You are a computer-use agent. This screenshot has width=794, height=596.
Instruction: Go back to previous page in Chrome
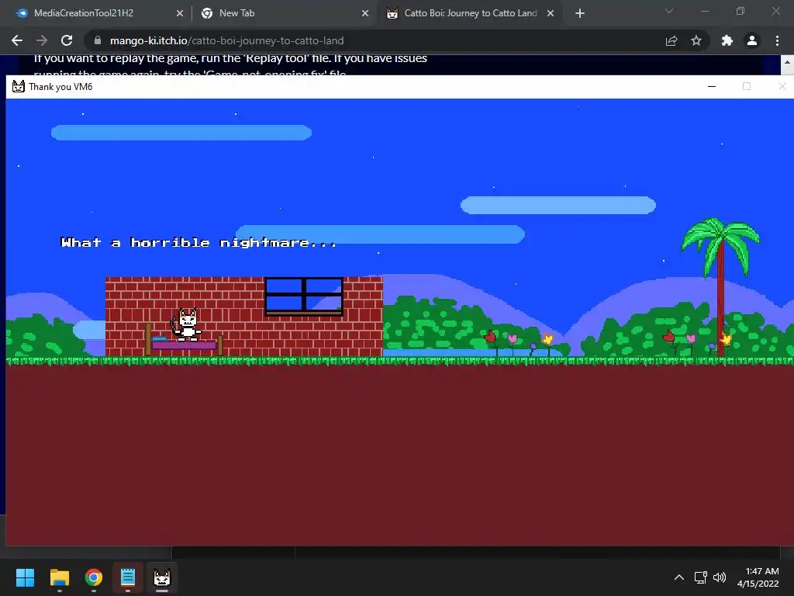click(17, 40)
